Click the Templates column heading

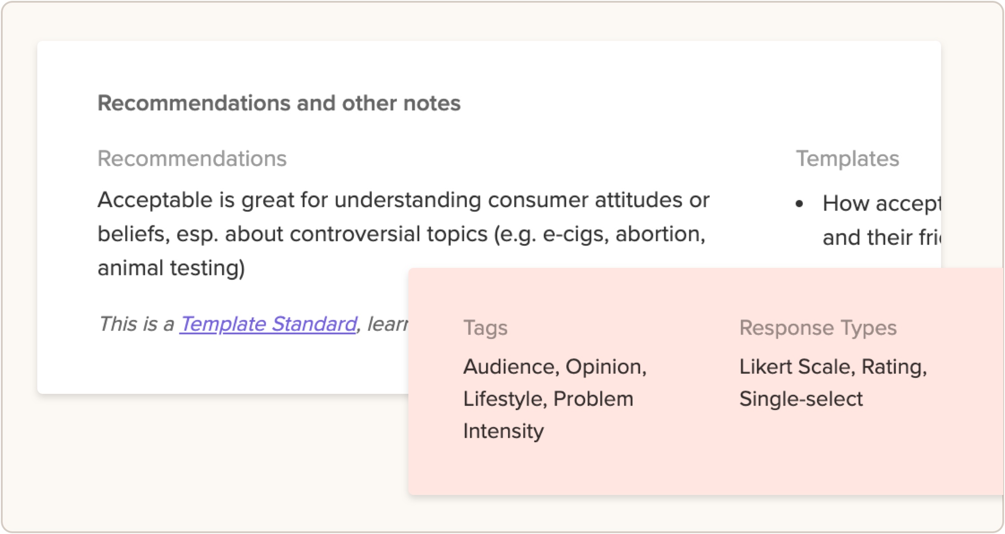pos(847,158)
